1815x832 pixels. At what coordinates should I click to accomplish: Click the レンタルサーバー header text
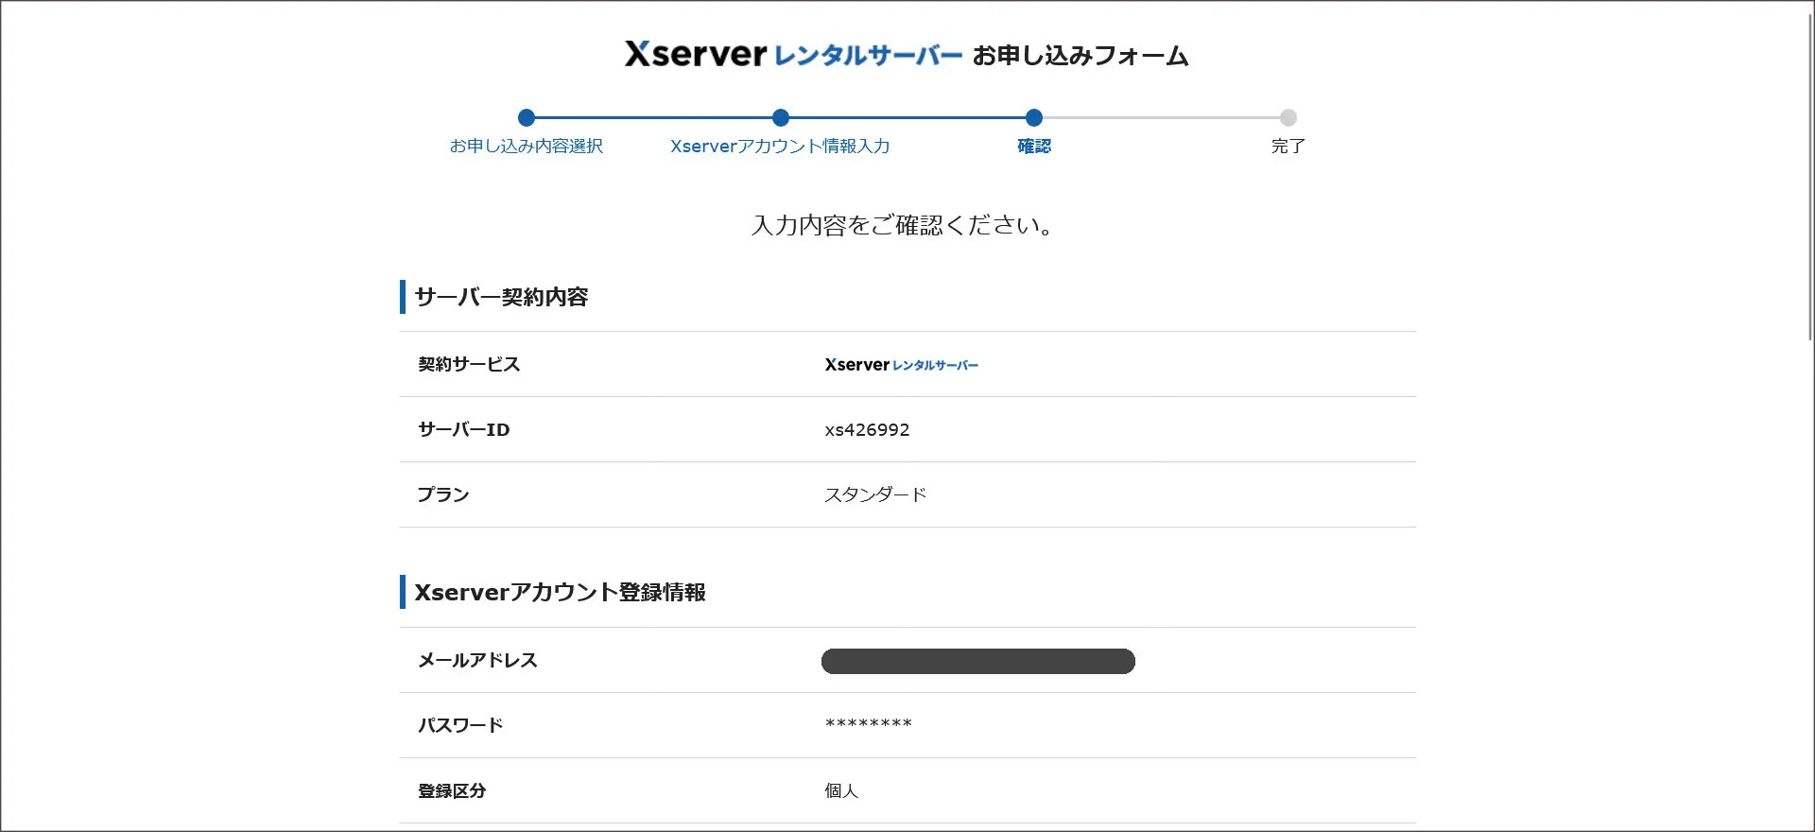[x=869, y=56]
